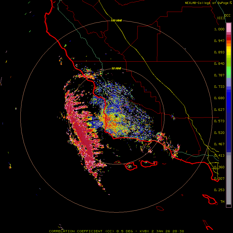Click the 50 NMI range ring label
The height and width of the screenshot is (233, 233).
tap(116, 68)
